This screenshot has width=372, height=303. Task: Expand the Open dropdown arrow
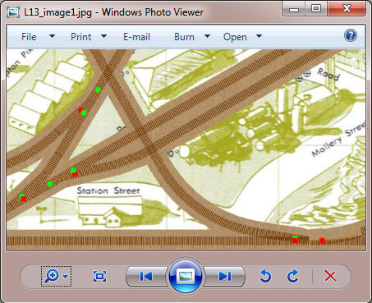click(x=259, y=36)
